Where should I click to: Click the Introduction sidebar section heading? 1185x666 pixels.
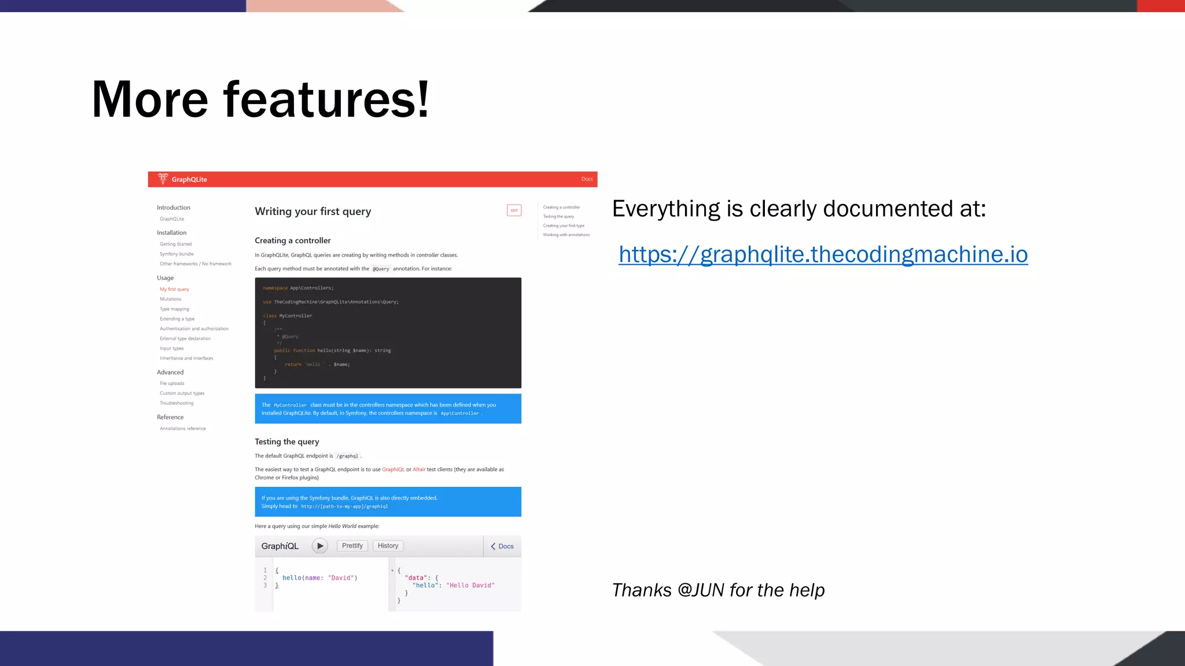pos(173,208)
